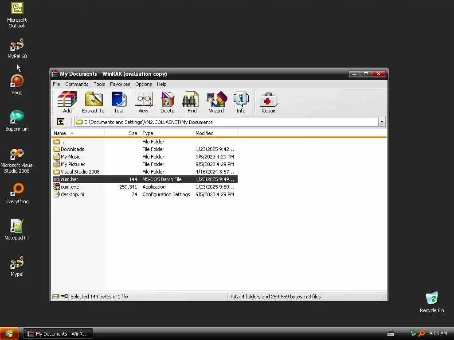Select the Supermium desktop icon
The height and width of the screenshot is (340, 454).
click(x=17, y=121)
